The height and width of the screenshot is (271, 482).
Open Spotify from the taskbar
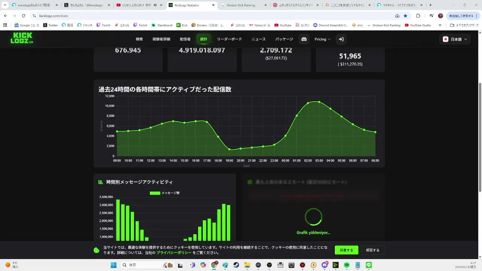(346, 265)
